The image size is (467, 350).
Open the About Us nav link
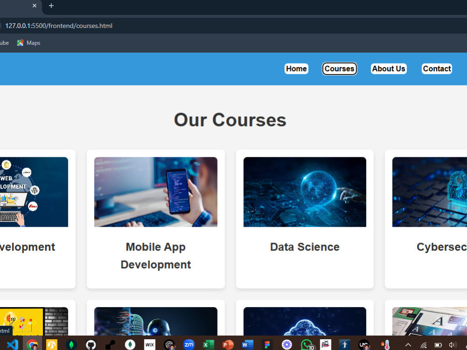pos(389,69)
